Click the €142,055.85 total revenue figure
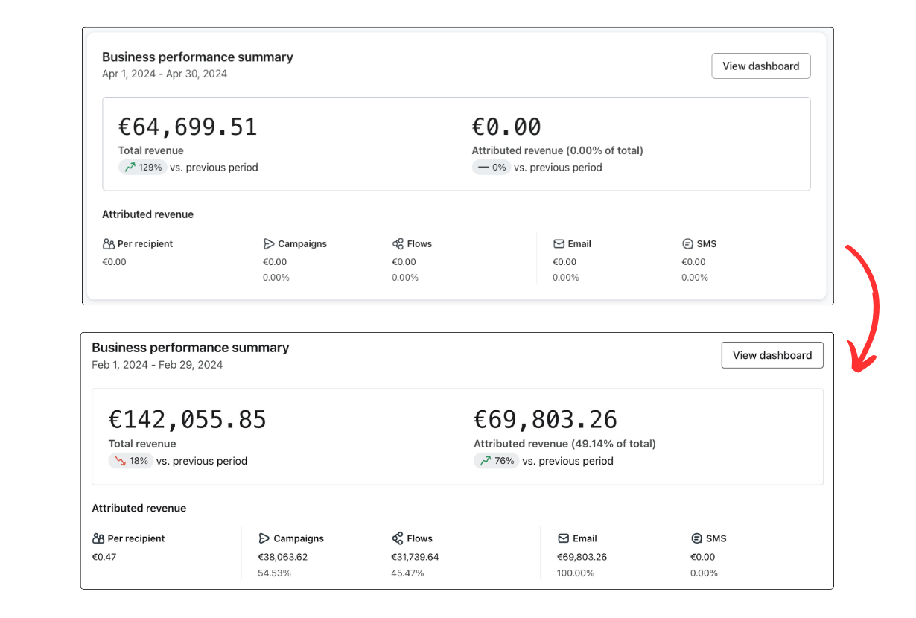 [x=187, y=420]
